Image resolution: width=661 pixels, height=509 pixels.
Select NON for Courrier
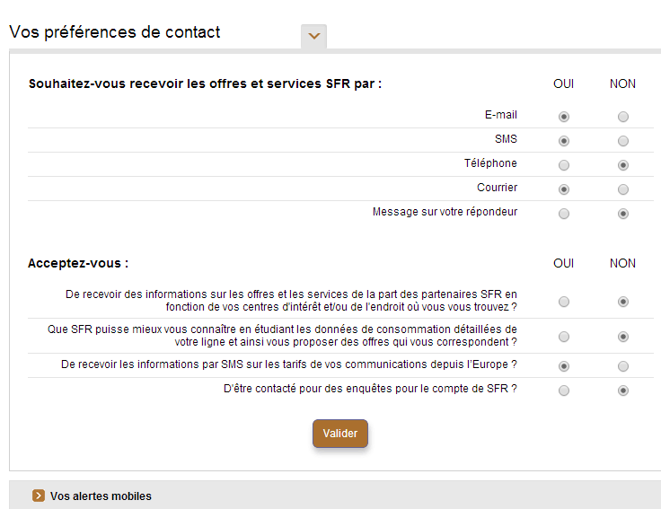click(623, 189)
